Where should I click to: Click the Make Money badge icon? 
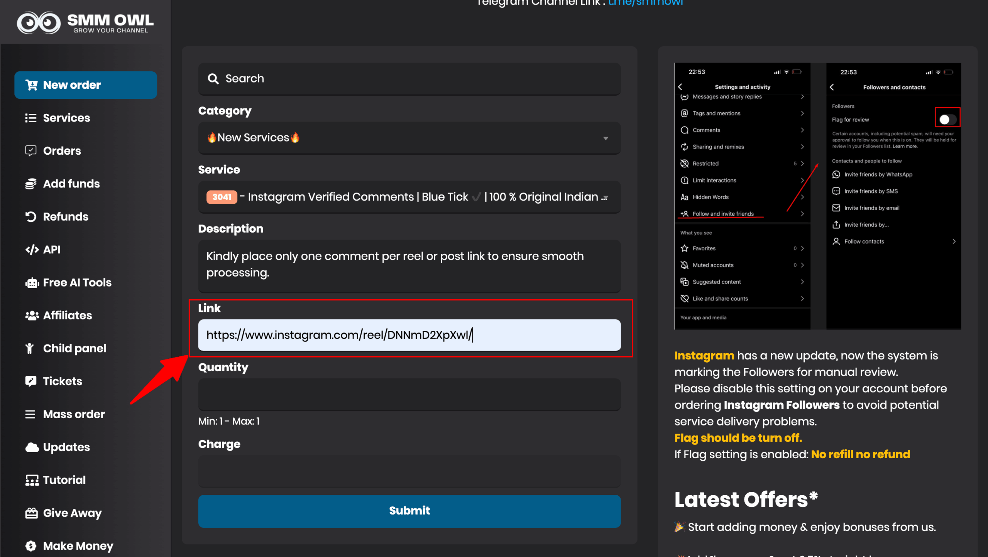coord(31,546)
